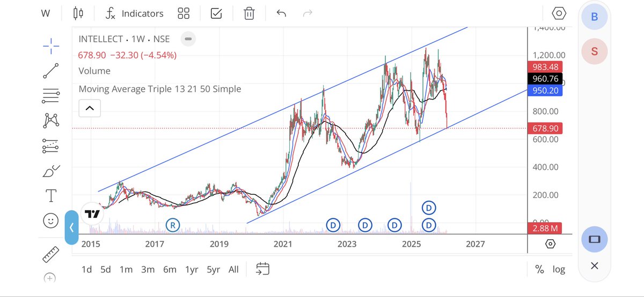Screen dimensions: 644x297
Task: Select the 5yr time range
Action: point(214,269)
